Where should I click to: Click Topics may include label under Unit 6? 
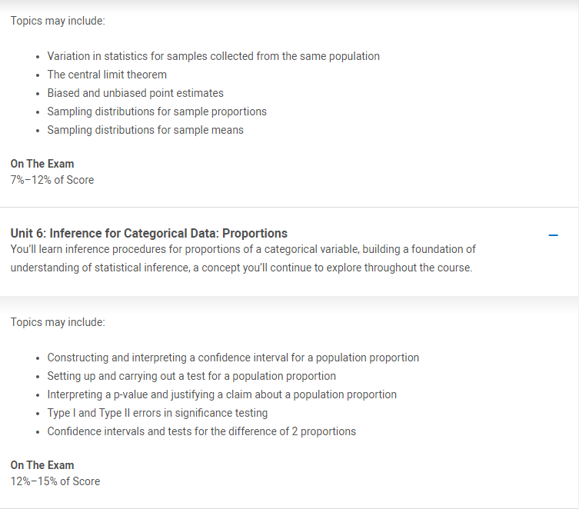[x=58, y=322]
